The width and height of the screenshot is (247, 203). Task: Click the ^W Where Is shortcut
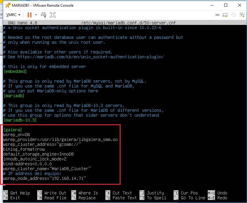point(85,193)
